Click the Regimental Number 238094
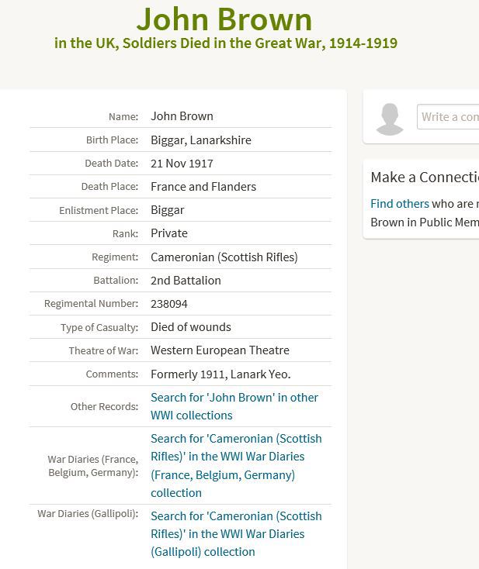This screenshot has height=569, width=479. click(x=168, y=304)
